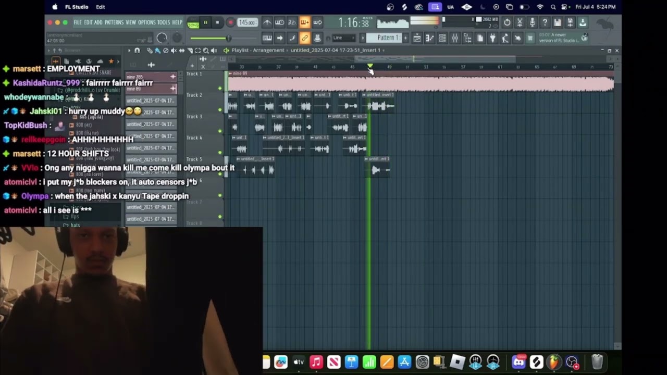Stop playback with the stop button

217,22
